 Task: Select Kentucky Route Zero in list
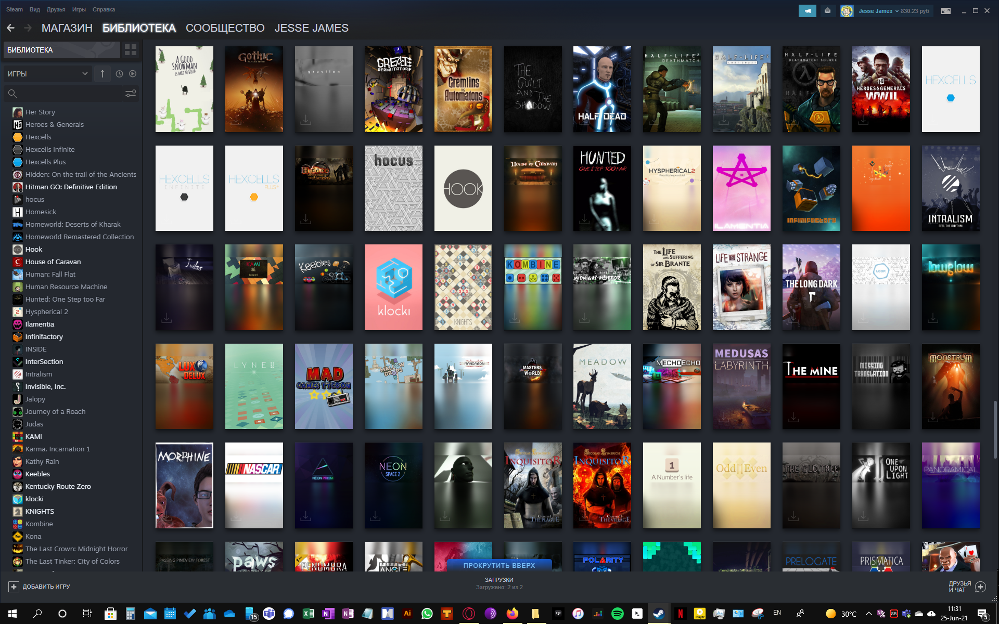[58, 487]
